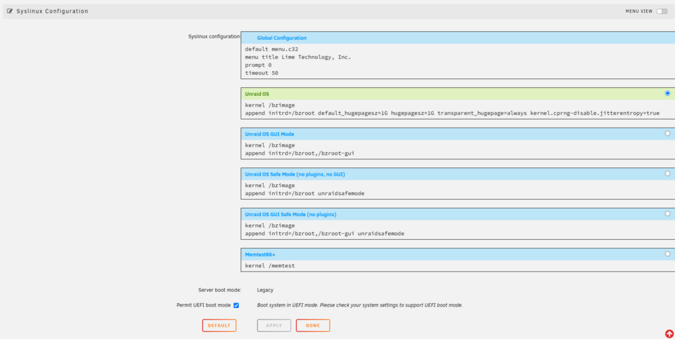Select the Memtest86+ radio button
675x339 pixels.
coord(668,254)
